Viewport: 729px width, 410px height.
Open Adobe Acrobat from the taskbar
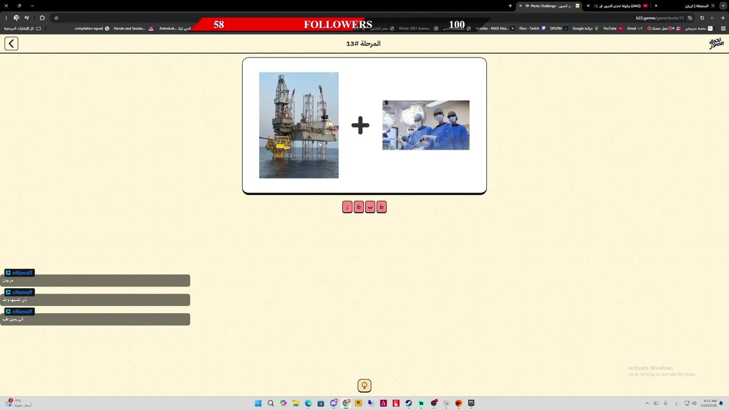(383, 403)
